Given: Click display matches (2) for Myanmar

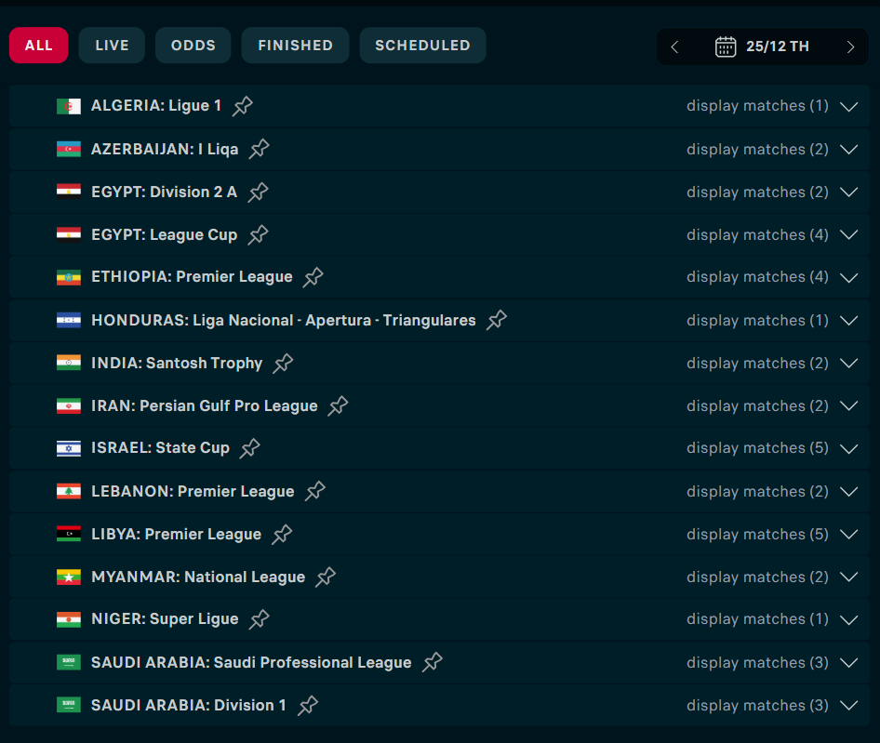Looking at the screenshot, I should pyautogui.click(x=757, y=577).
